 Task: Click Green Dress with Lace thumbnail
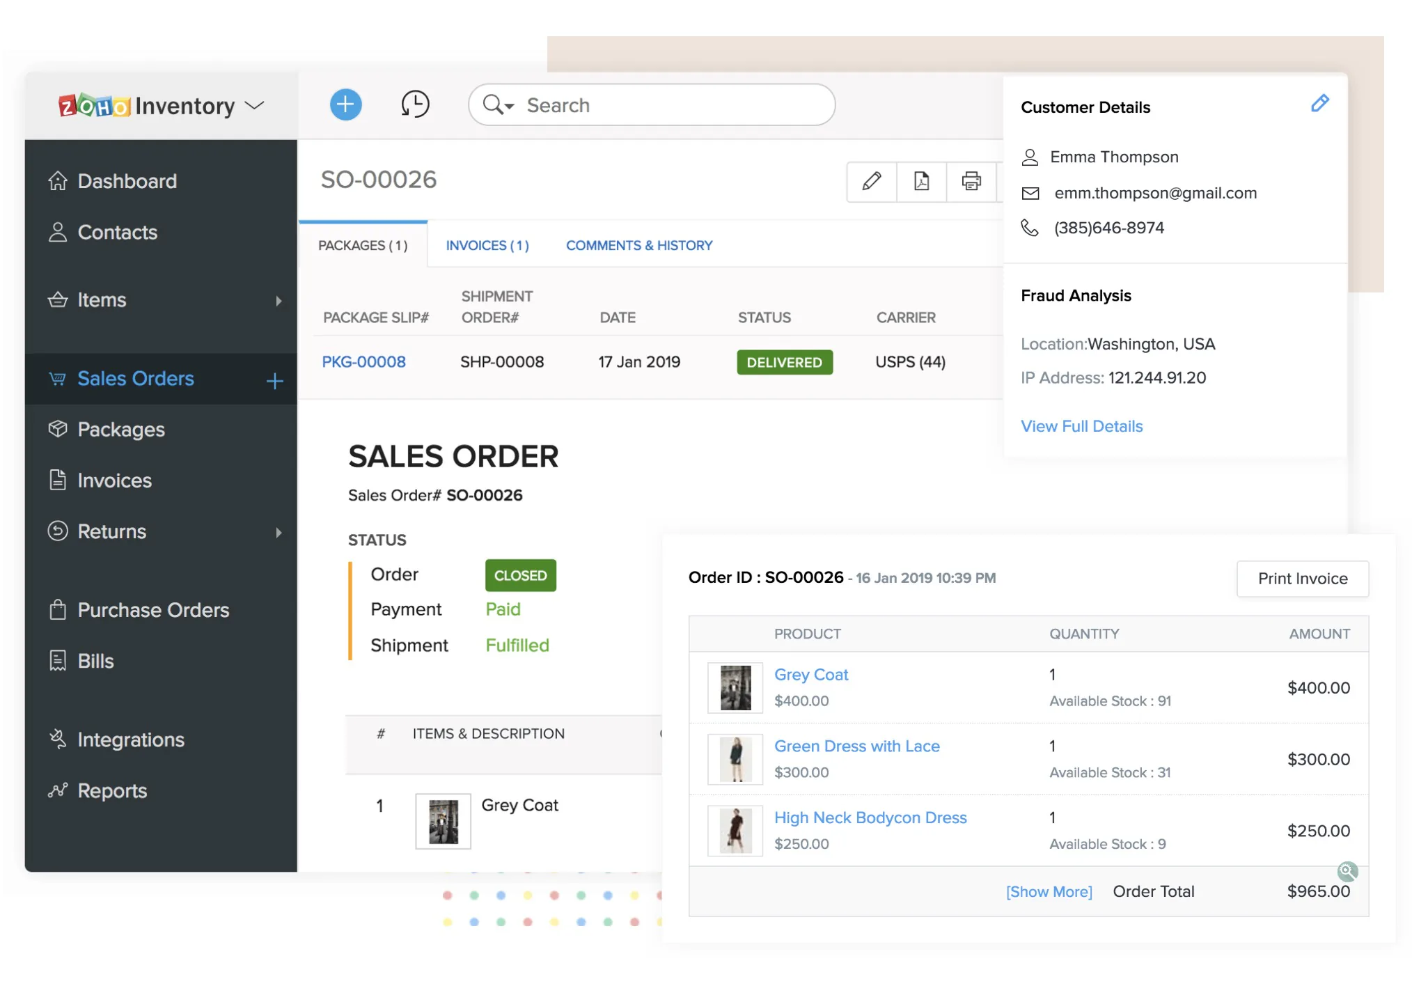click(x=735, y=759)
